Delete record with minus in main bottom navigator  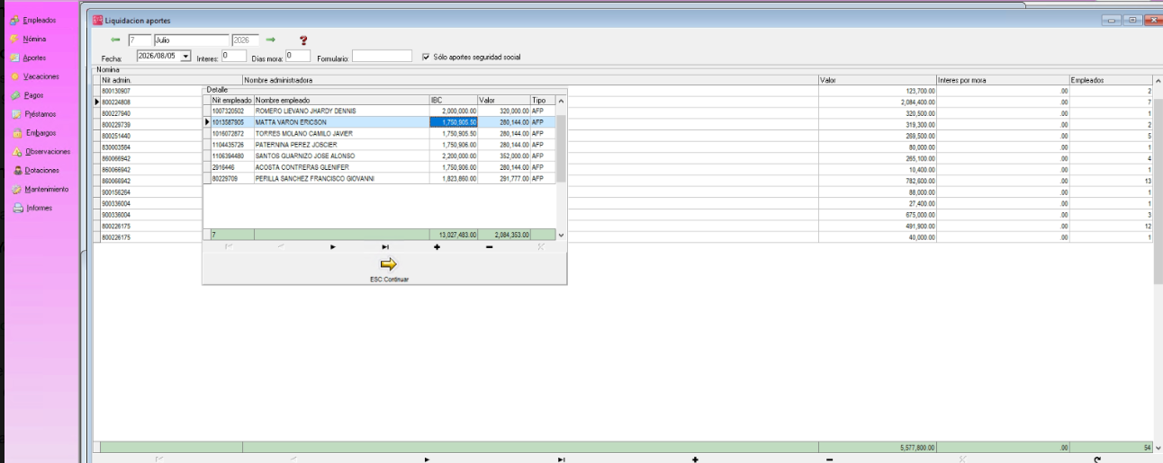point(829,459)
